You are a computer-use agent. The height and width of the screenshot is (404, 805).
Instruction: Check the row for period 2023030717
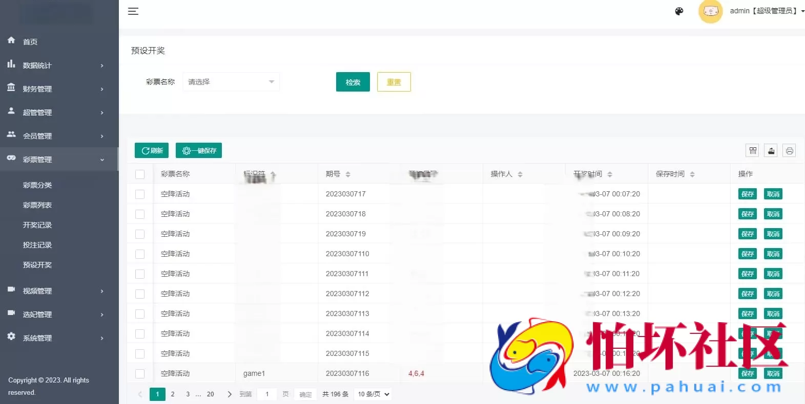[140, 194]
